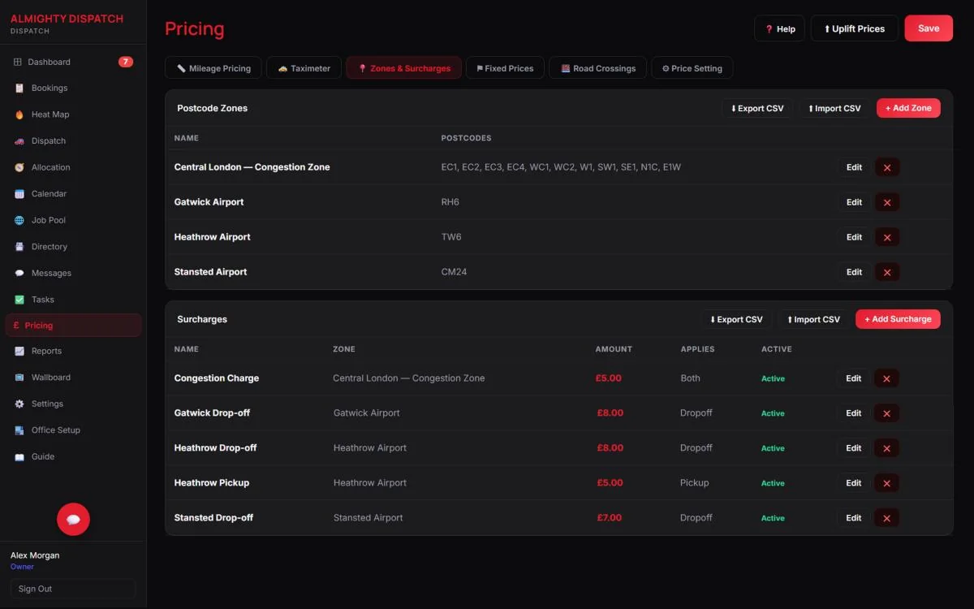
Task: Delete the Gatwick Airport zone
Action: [x=887, y=202]
